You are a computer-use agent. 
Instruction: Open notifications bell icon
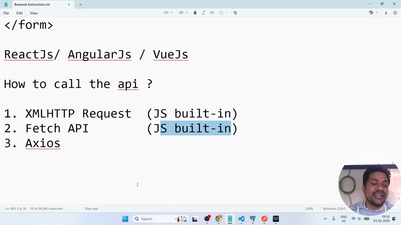(394, 219)
